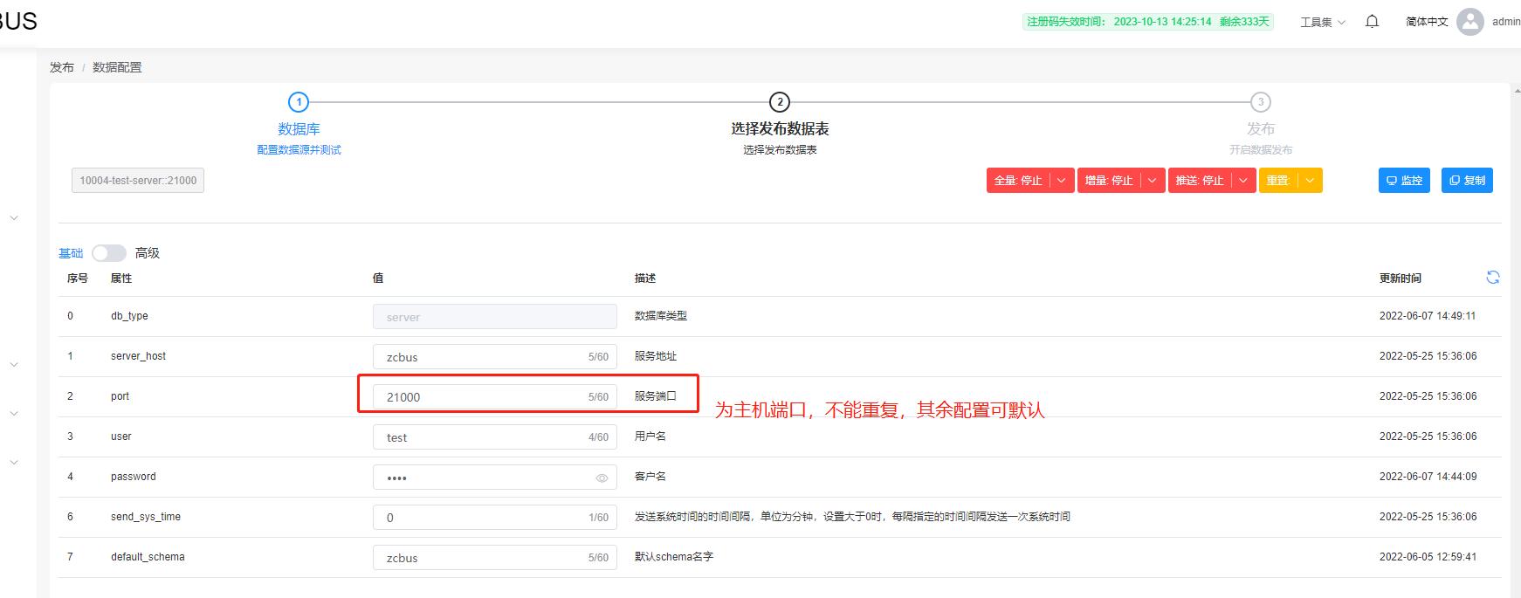
Task: Expand the 全量: 停止 dropdown arrow
Action: tap(1062, 181)
